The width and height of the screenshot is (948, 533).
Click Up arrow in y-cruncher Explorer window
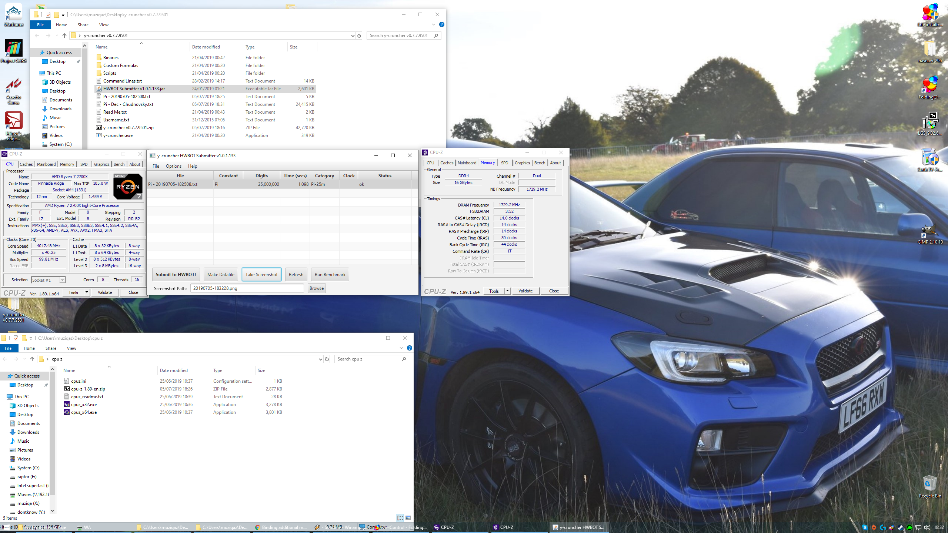(64, 36)
